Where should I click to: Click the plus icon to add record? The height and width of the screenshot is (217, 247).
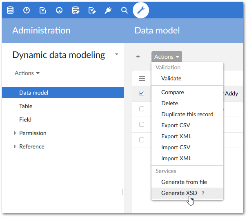coord(138,57)
